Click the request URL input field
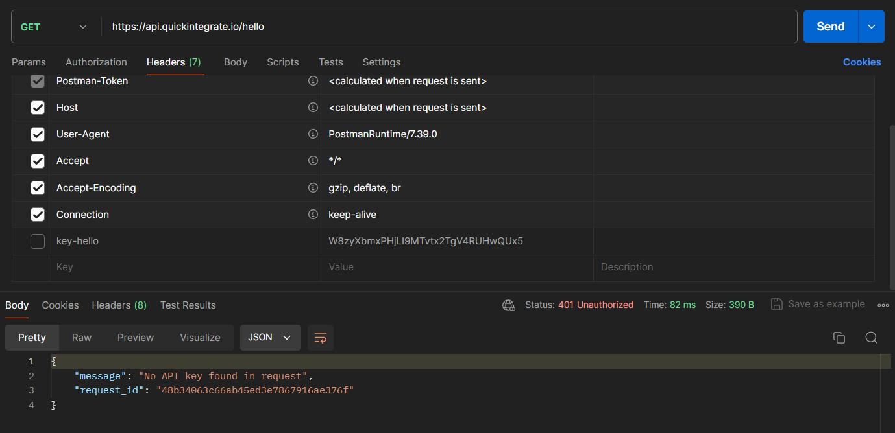Image resolution: width=895 pixels, height=433 pixels. click(449, 27)
